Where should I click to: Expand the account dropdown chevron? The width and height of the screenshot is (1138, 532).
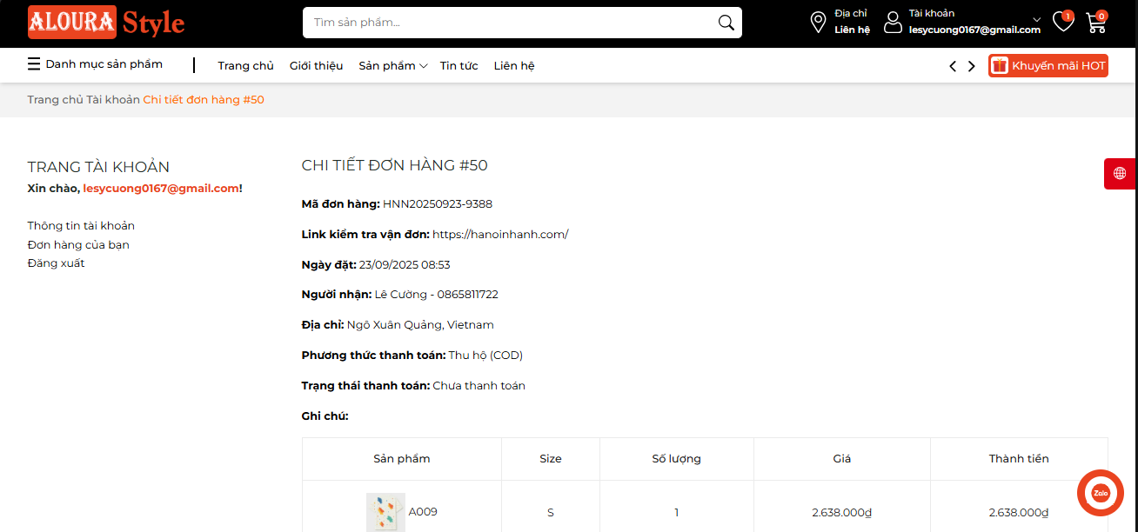point(1036,19)
